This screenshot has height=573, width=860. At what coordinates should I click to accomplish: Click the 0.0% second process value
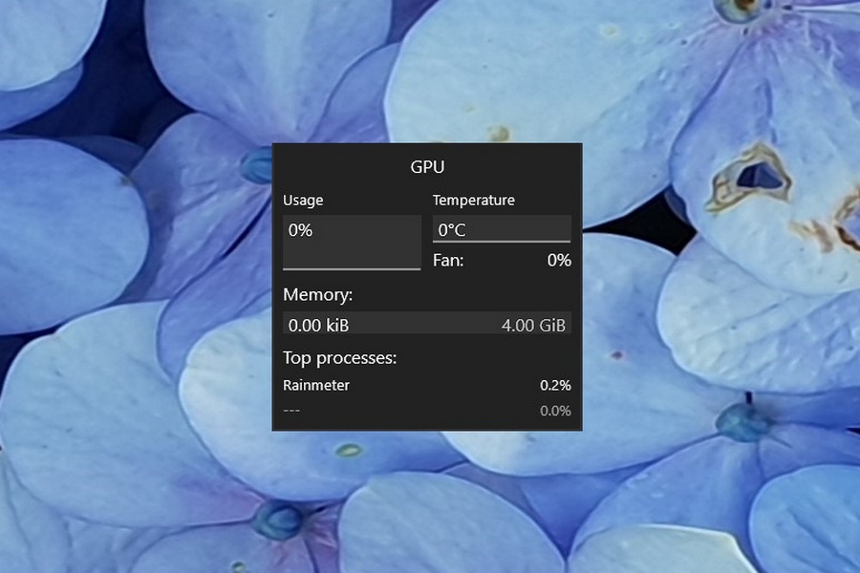tap(554, 411)
